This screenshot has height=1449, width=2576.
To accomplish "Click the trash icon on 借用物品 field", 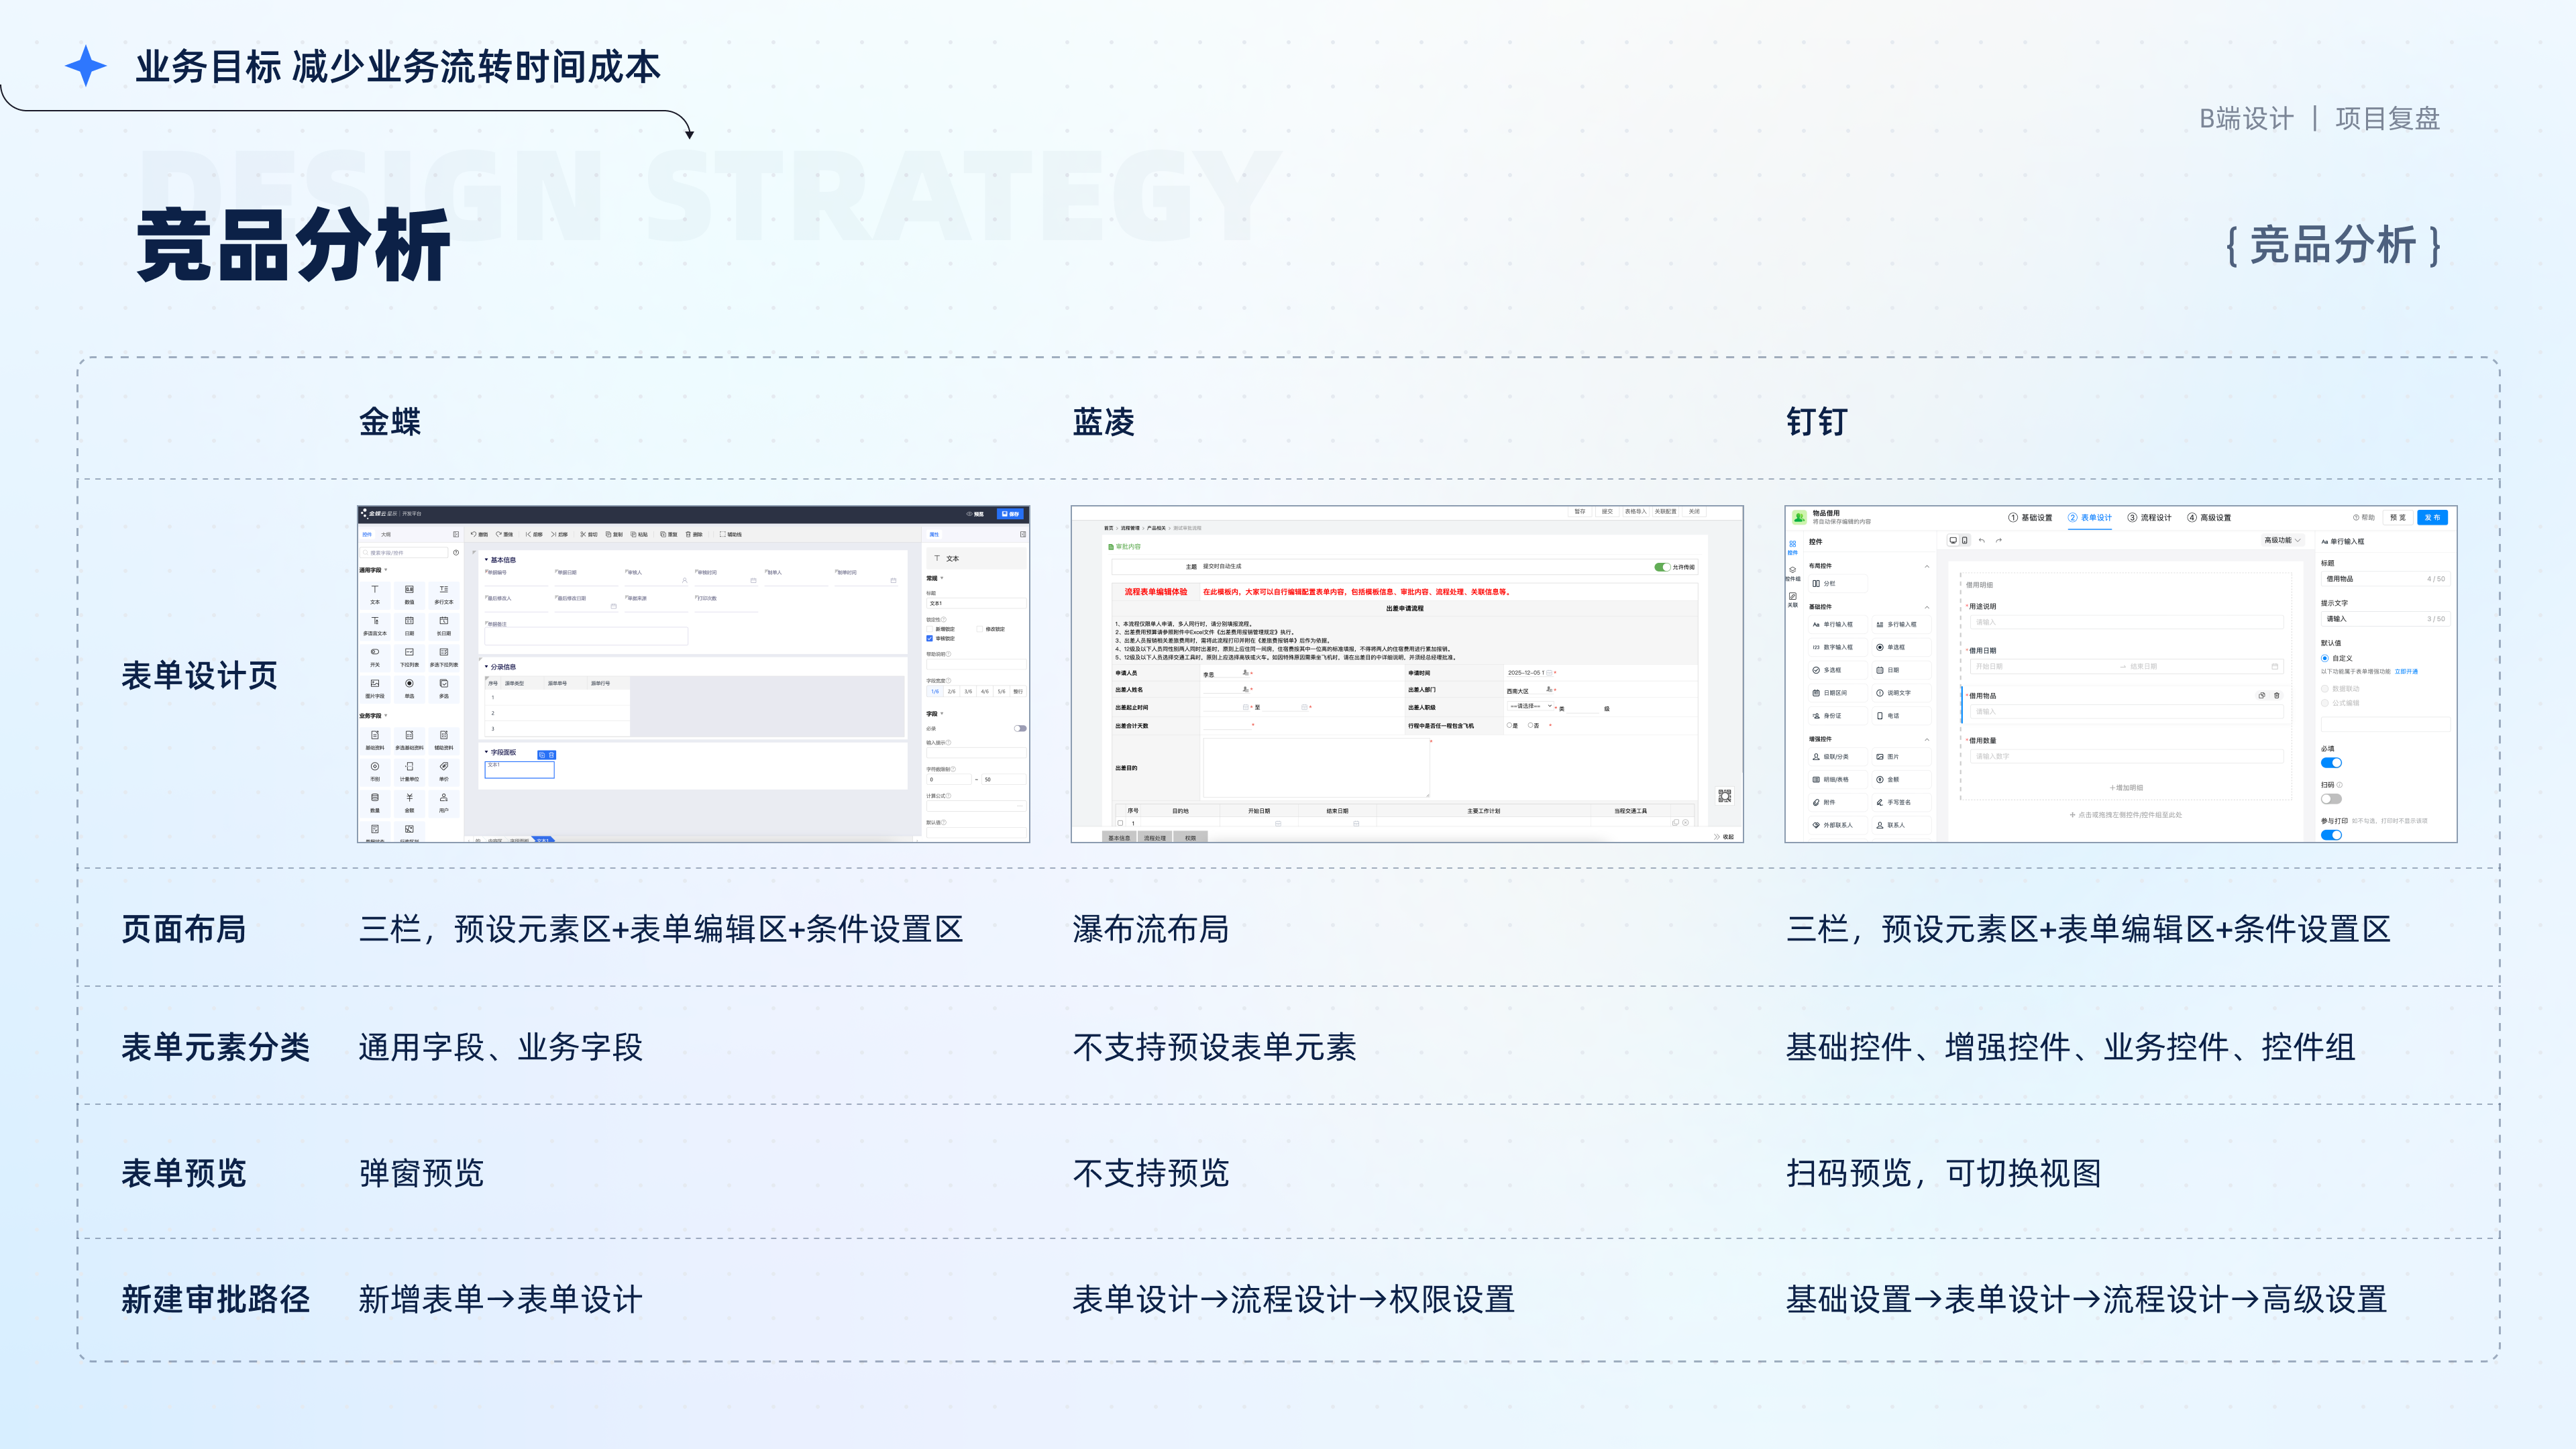I will [x=2277, y=695].
